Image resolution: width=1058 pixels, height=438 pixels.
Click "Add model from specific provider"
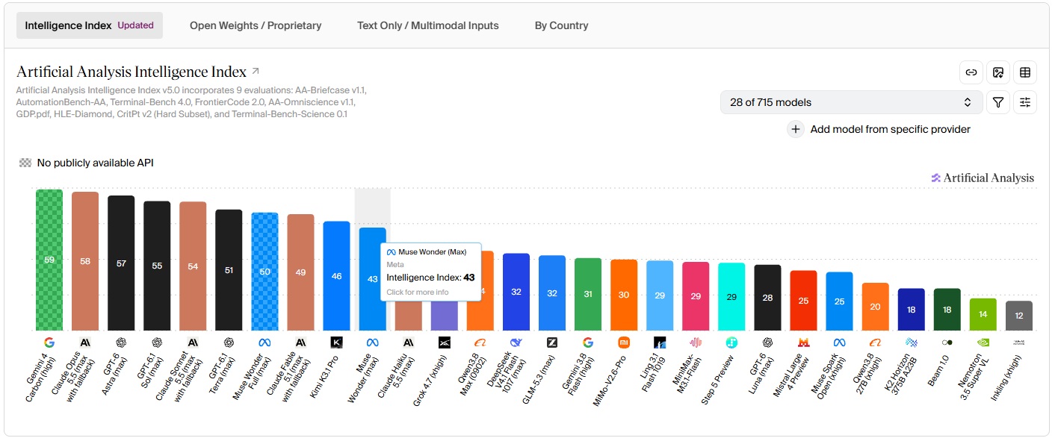(x=891, y=129)
